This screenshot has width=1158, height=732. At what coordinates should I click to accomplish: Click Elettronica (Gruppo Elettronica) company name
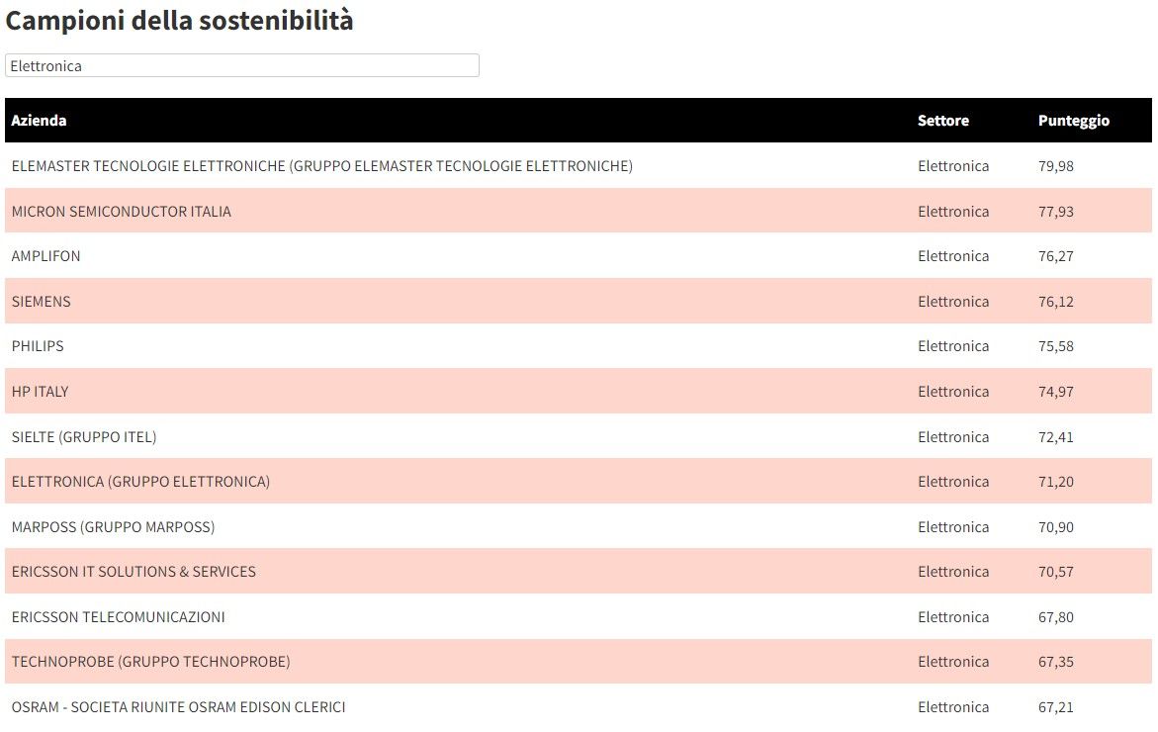pyautogui.click(x=140, y=482)
